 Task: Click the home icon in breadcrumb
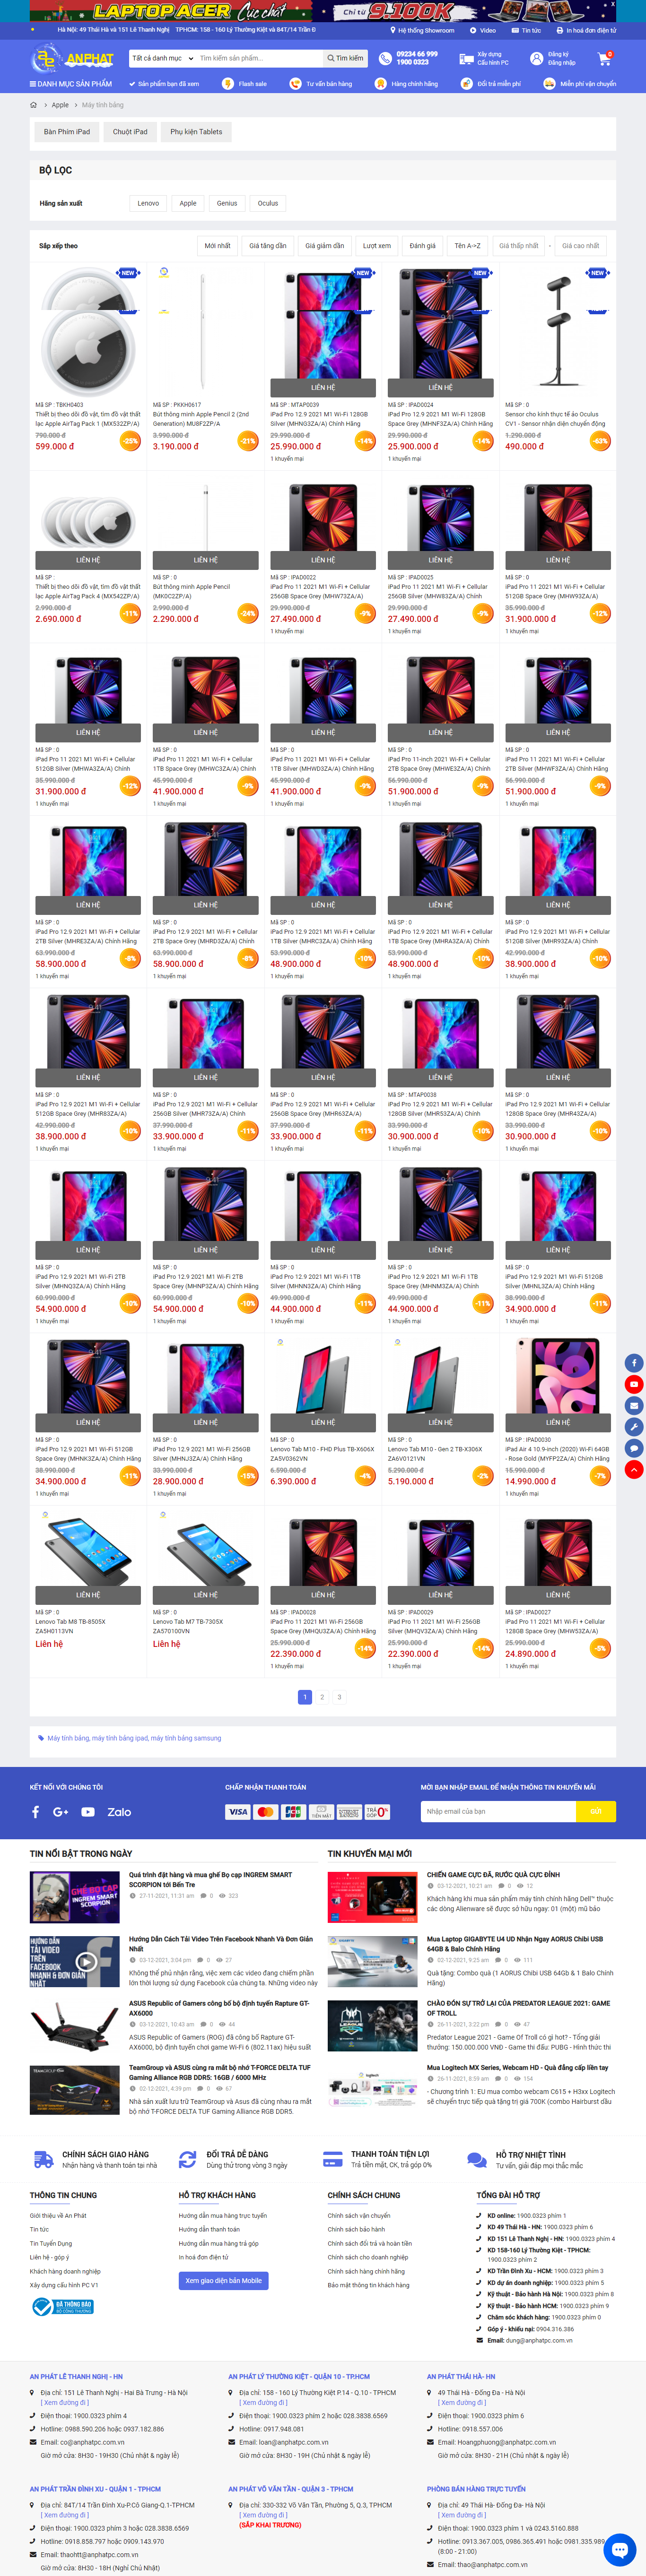coord(34,105)
